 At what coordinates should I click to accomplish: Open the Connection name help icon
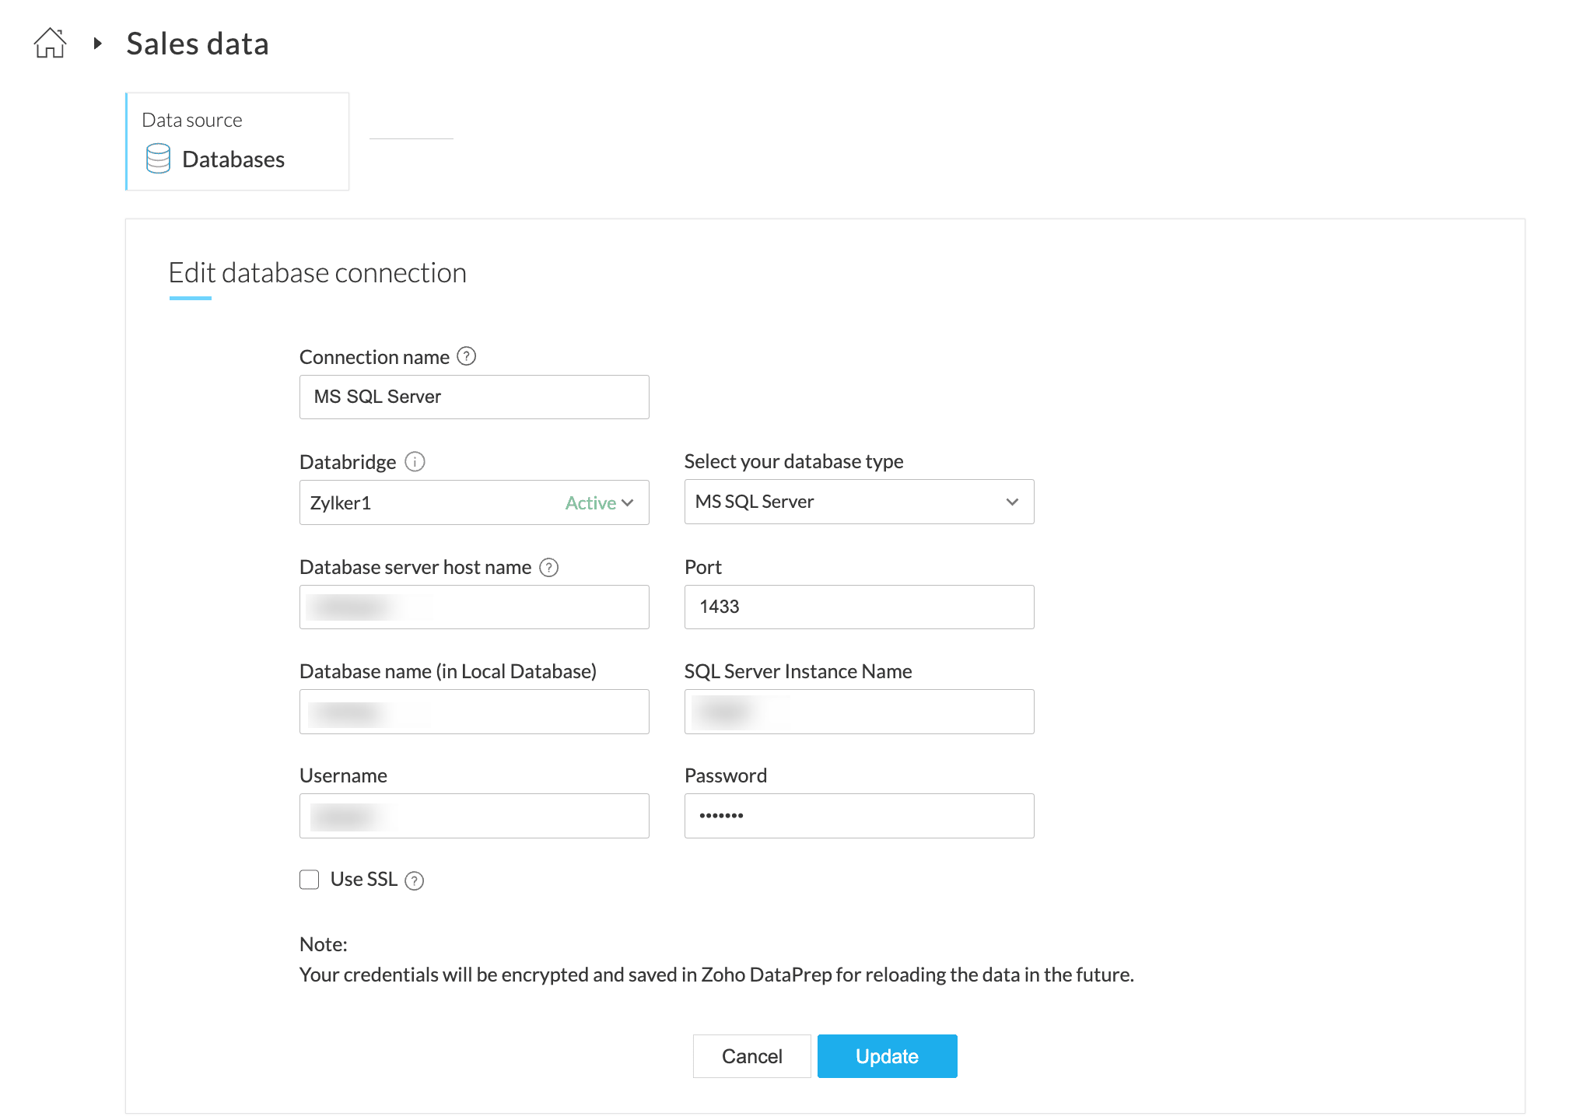point(466,356)
